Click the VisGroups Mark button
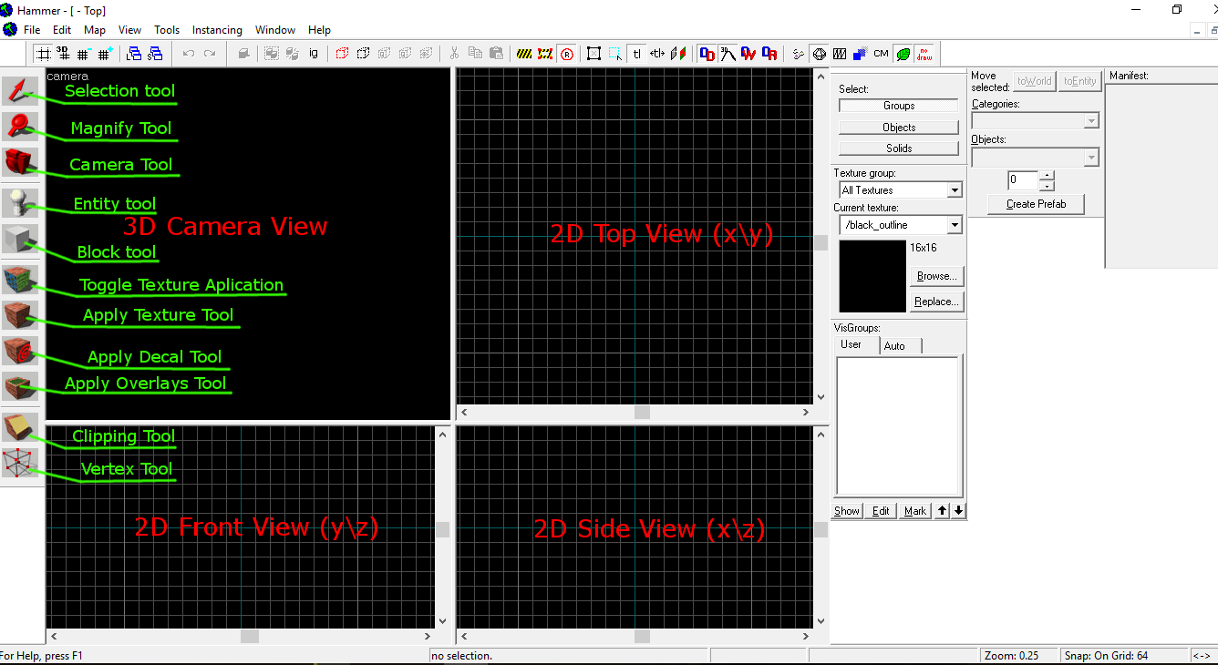Screen dimensions: 1218x665 (x=915, y=511)
